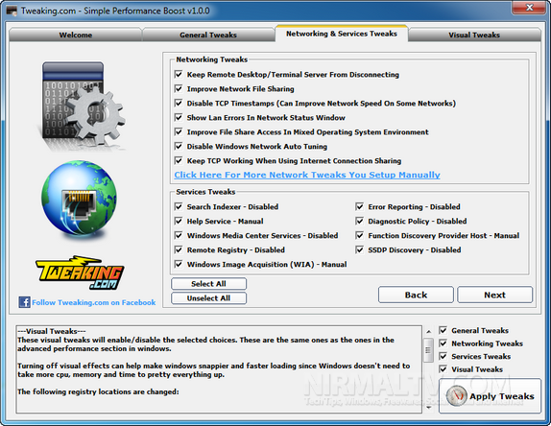The height and width of the screenshot is (426, 551).
Task: Go to the Visual Tweaks tab
Action: pyautogui.click(x=474, y=35)
